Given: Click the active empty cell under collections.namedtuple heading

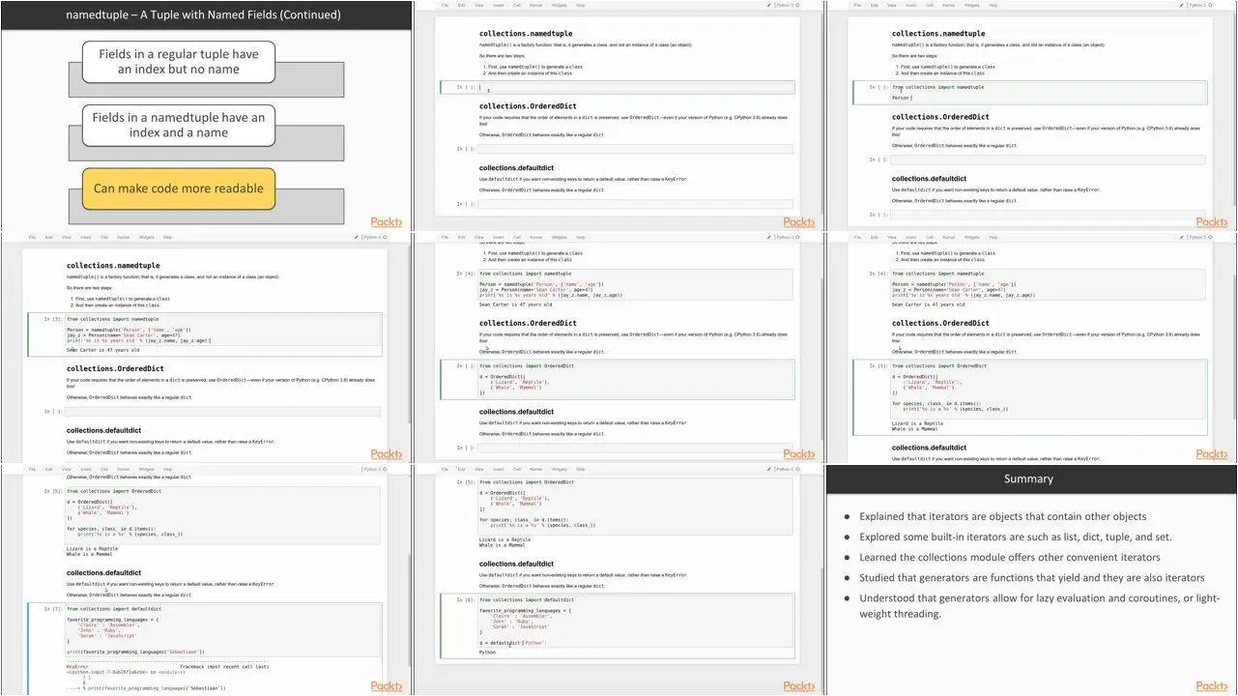Looking at the screenshot, I should pos(637,87).
